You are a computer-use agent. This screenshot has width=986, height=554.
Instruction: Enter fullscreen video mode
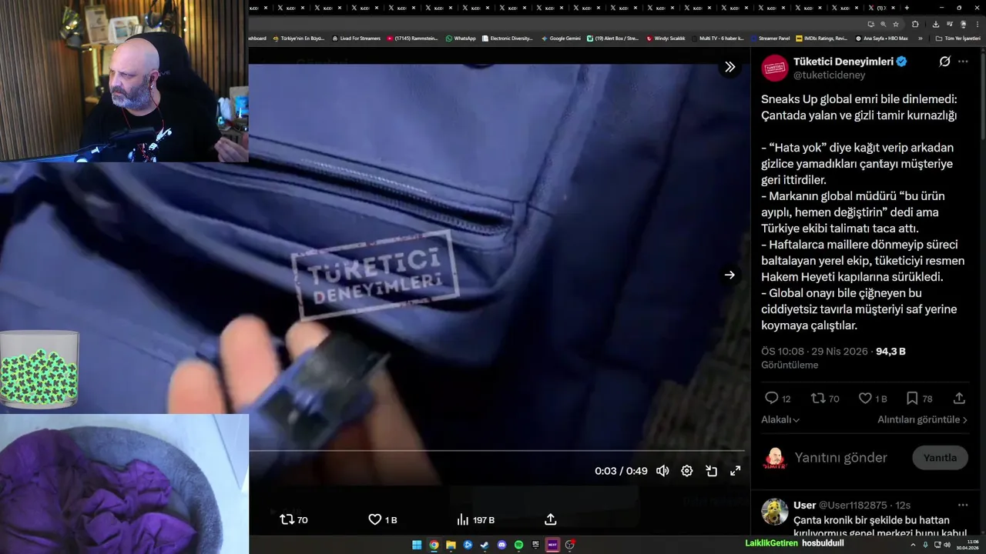(x=736, y=471)
